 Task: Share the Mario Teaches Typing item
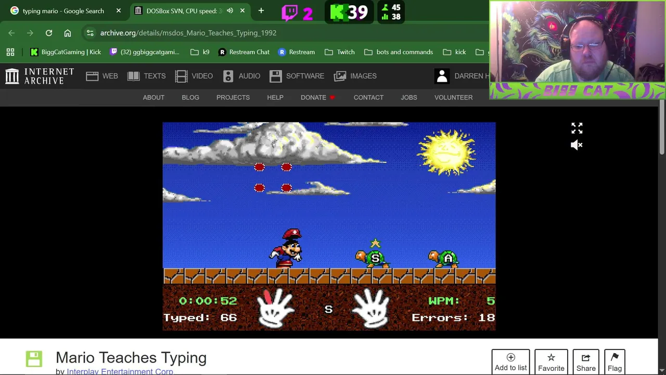coord(586,362)
